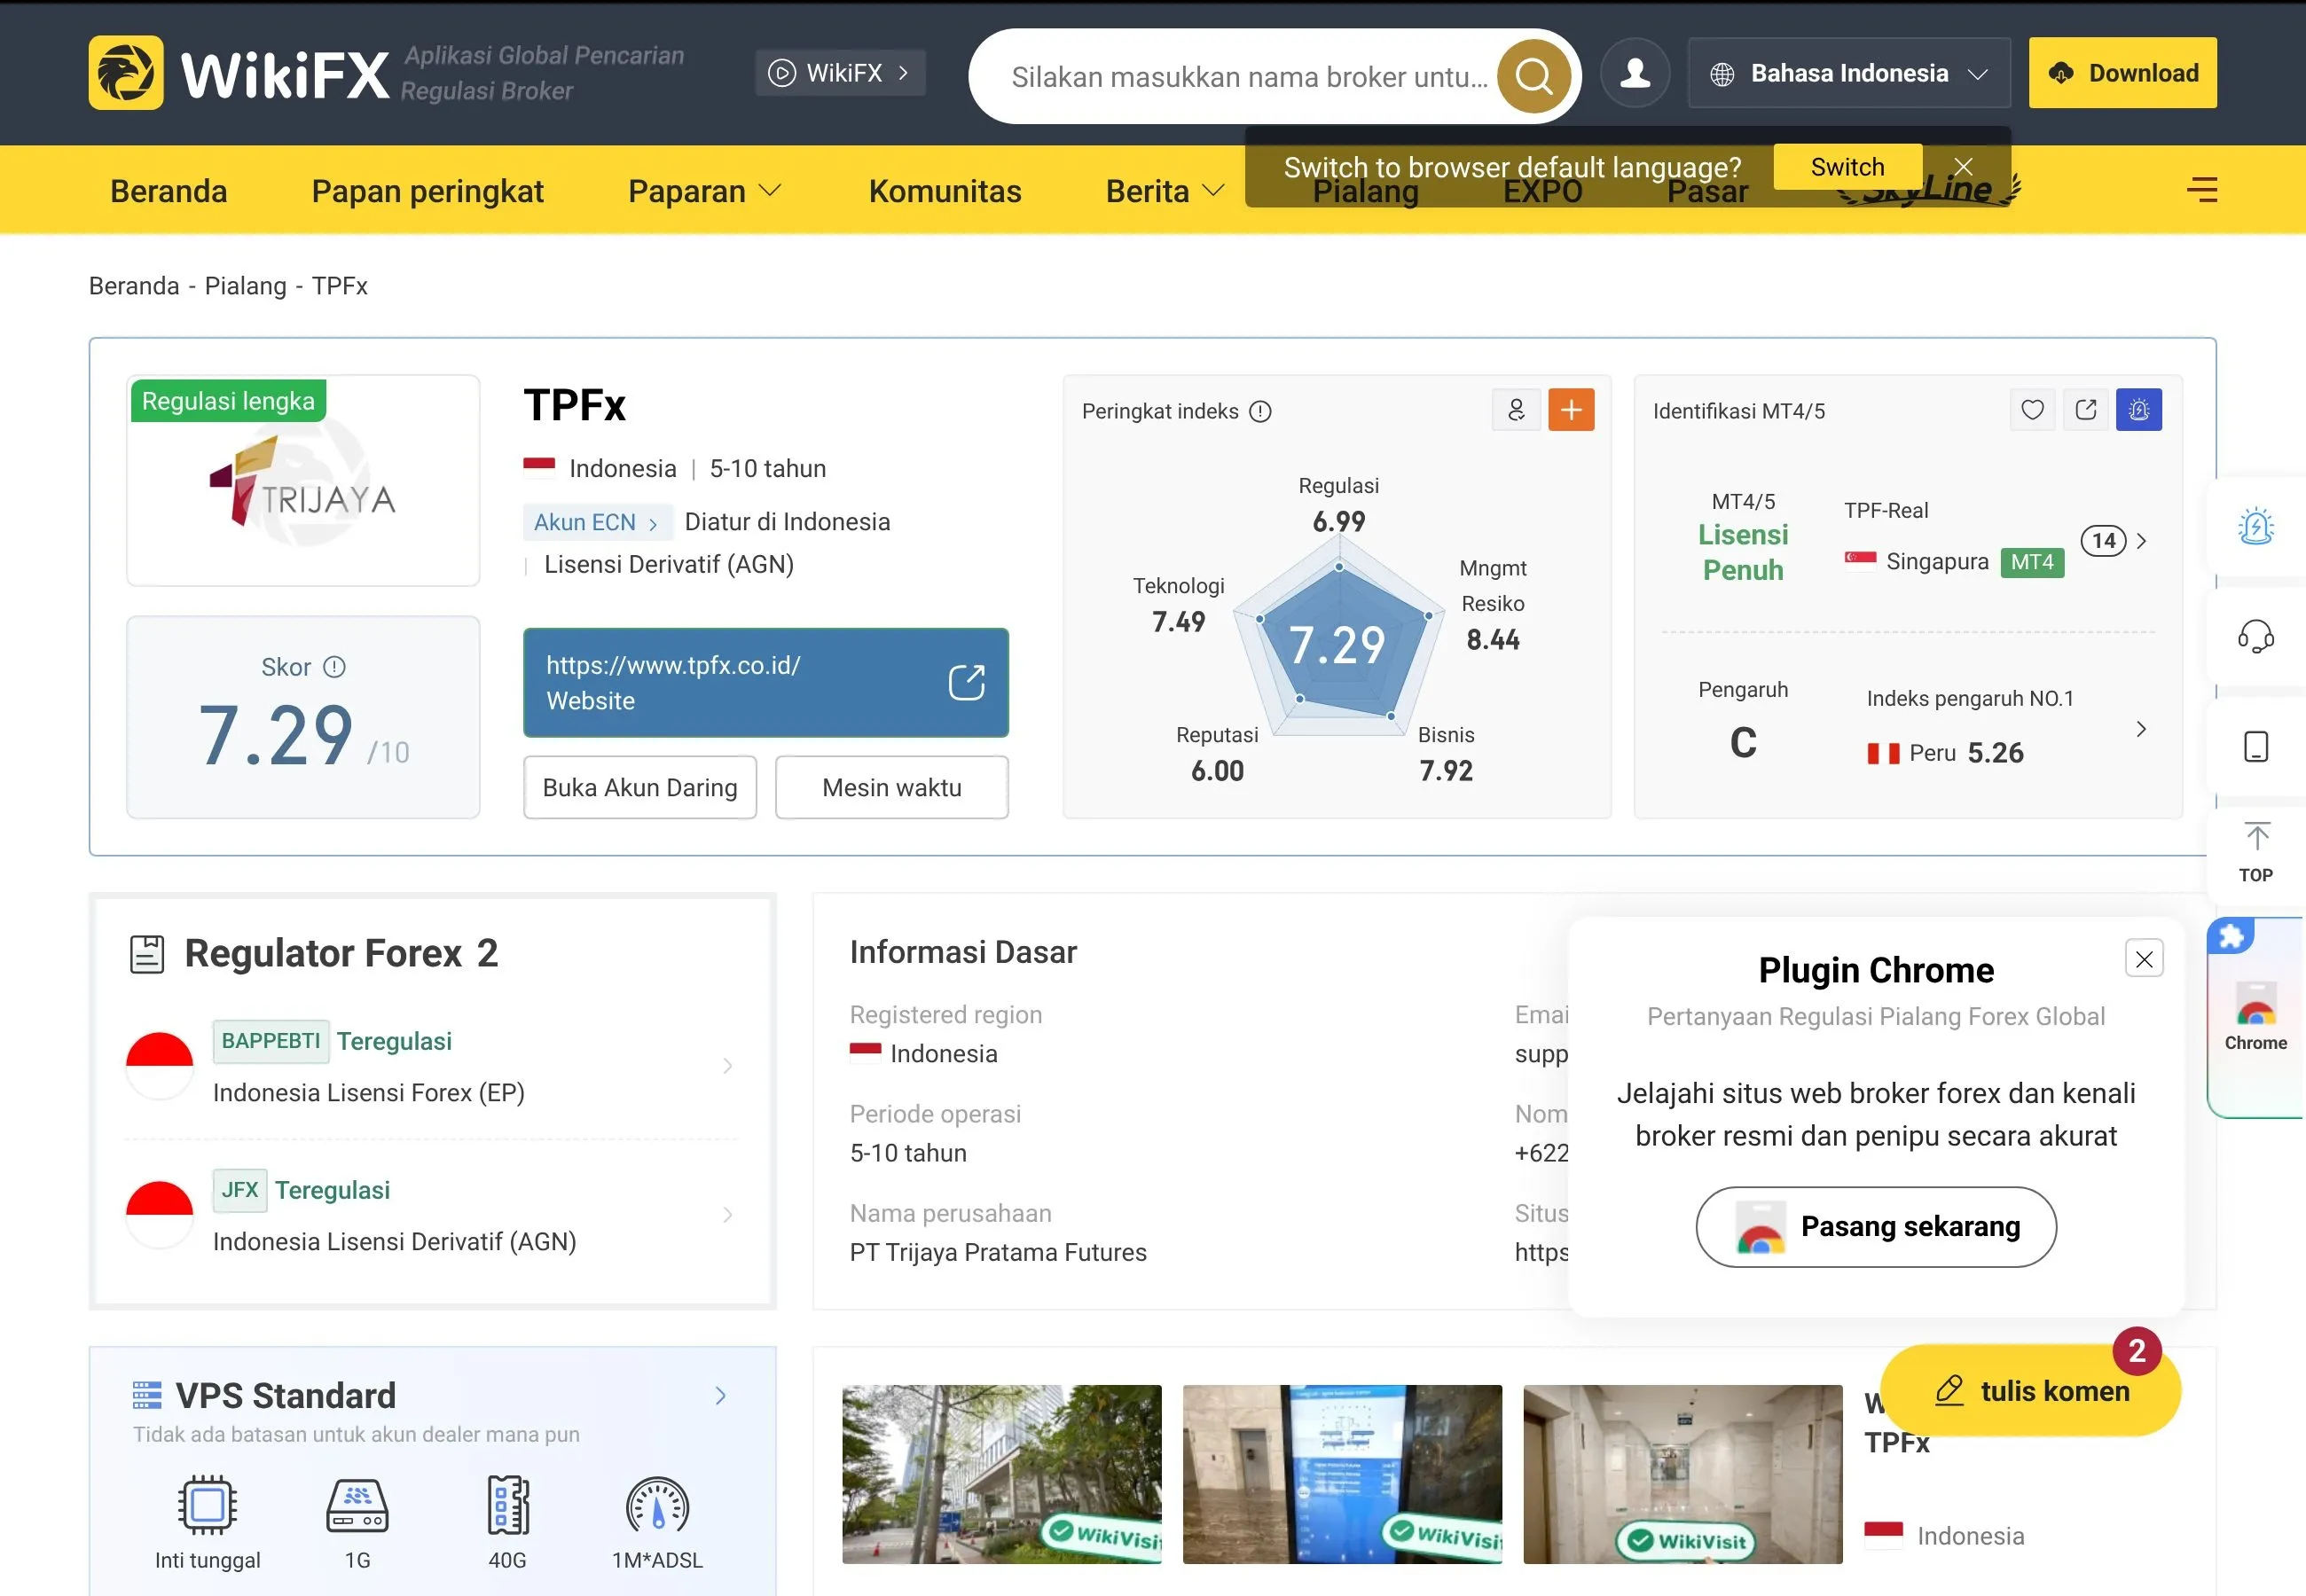The width and height of the screenshot is (2306, 1596).
Task: Click the mobile phone sidebar icon
Action: [x=2255, y=747]
